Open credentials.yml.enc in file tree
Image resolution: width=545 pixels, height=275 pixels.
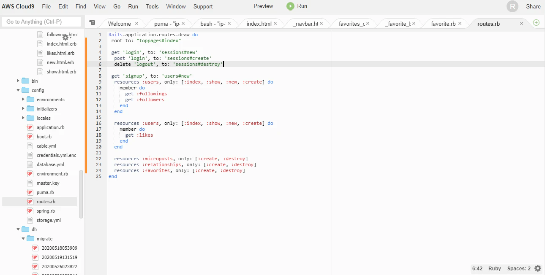56,155
